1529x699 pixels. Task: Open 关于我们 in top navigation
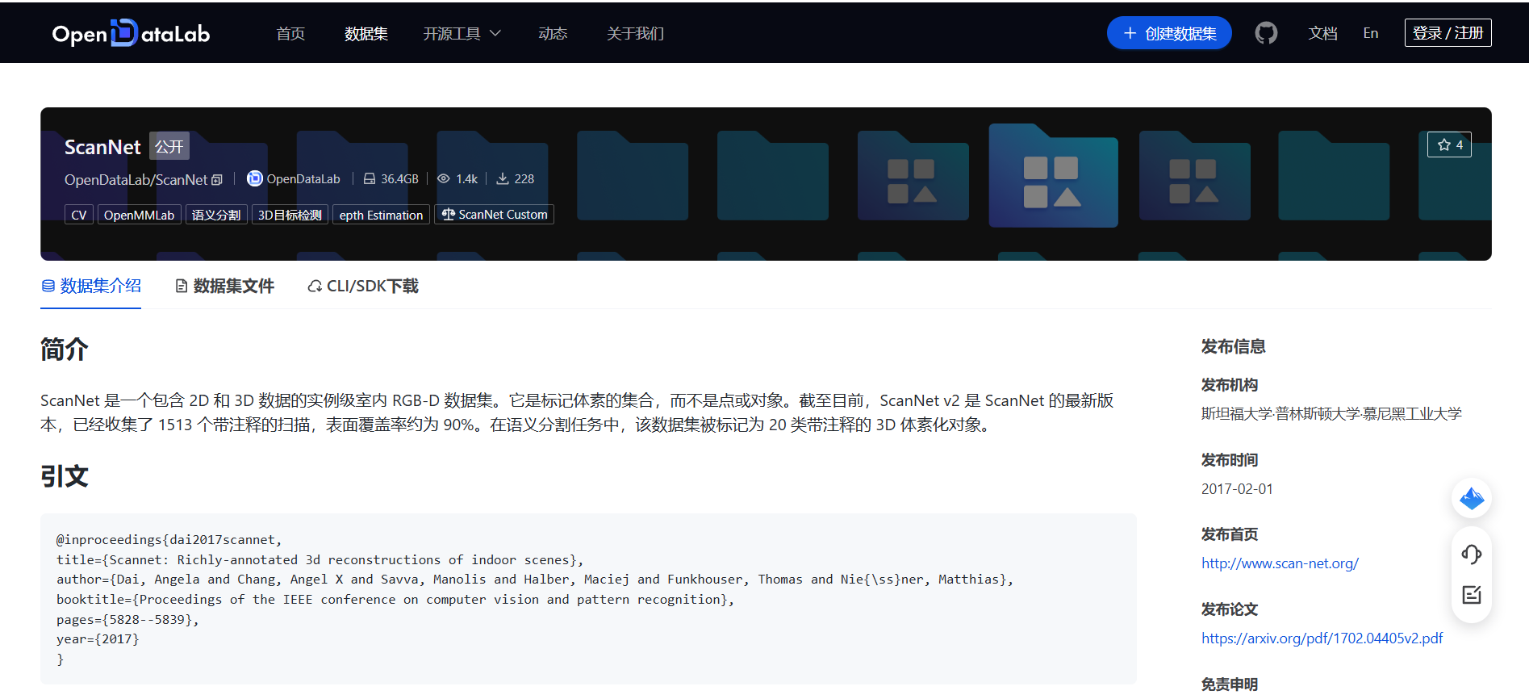635,33
